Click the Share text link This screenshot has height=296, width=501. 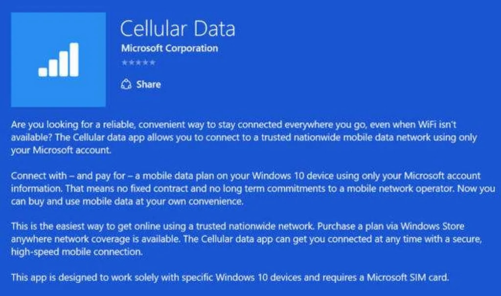[x=149, y=85]
